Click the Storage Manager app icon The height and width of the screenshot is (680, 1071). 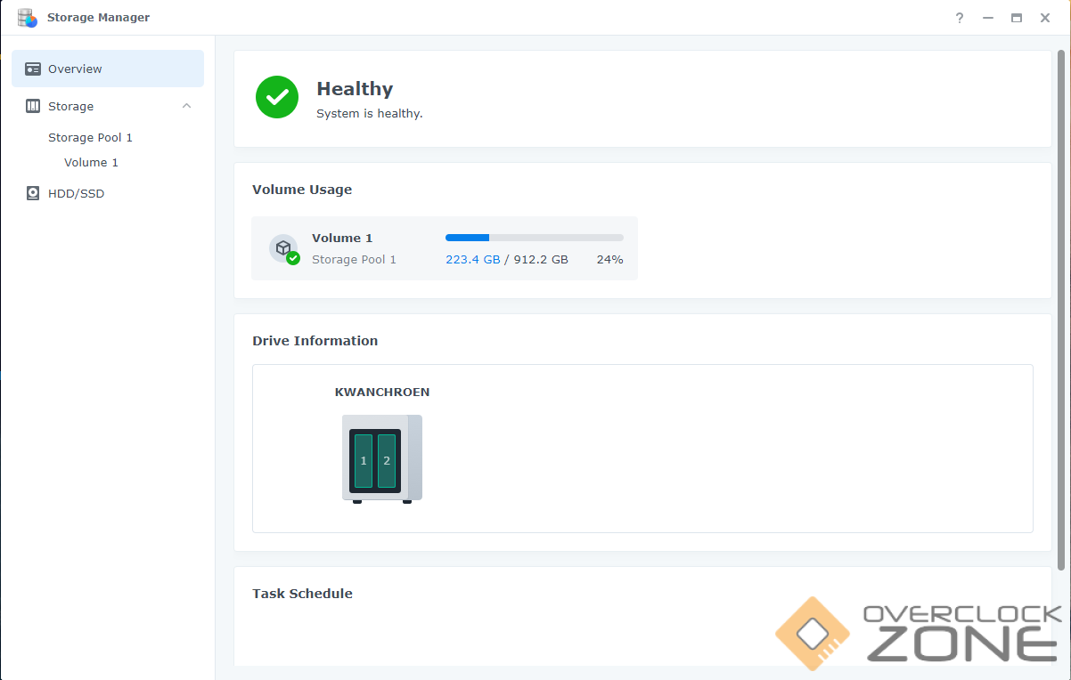point(28,18)
